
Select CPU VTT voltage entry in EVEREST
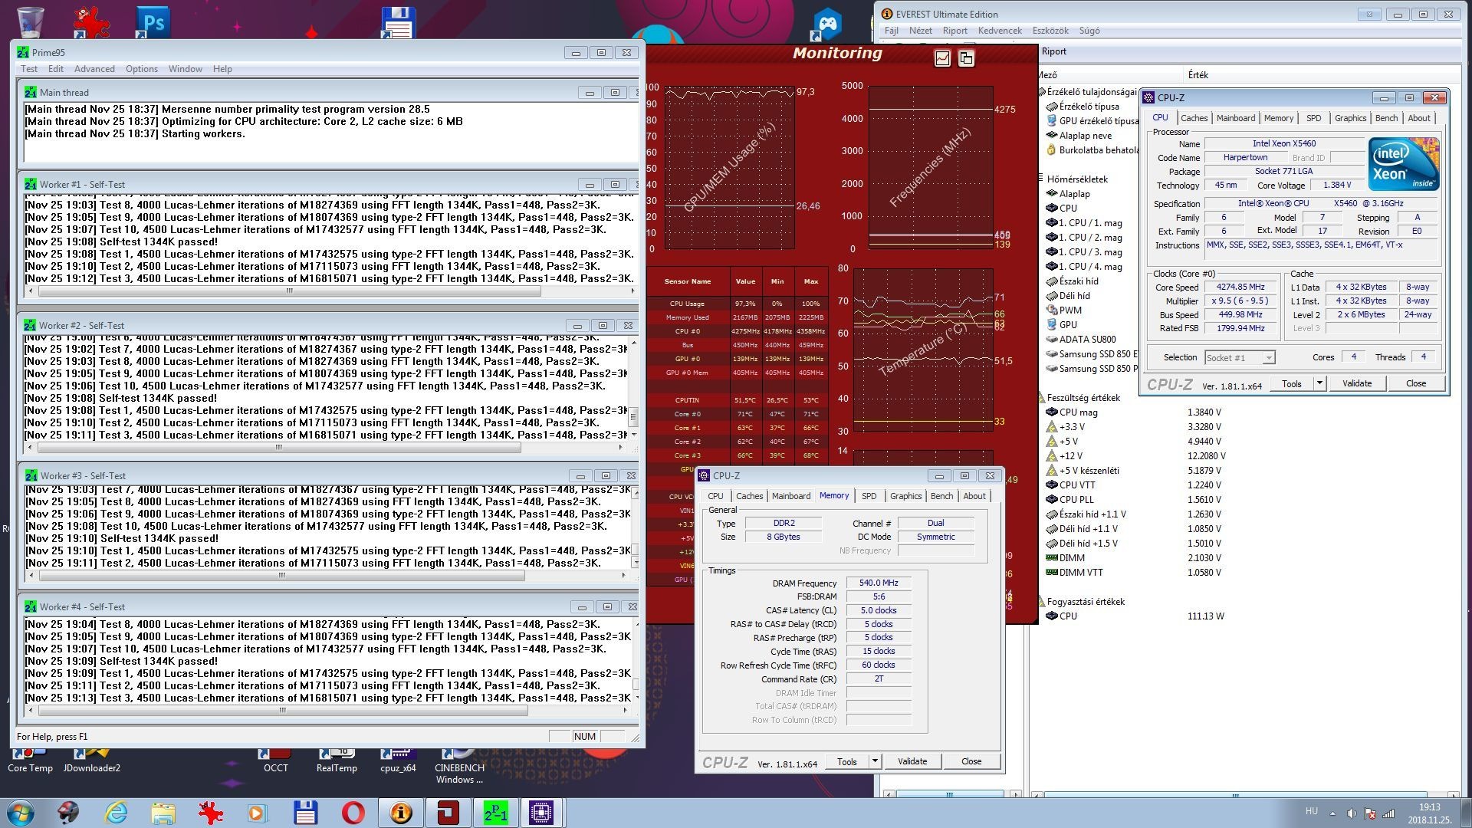point(1076,485)
